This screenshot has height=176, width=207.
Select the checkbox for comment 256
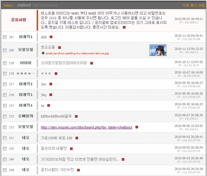pos(5,95)
